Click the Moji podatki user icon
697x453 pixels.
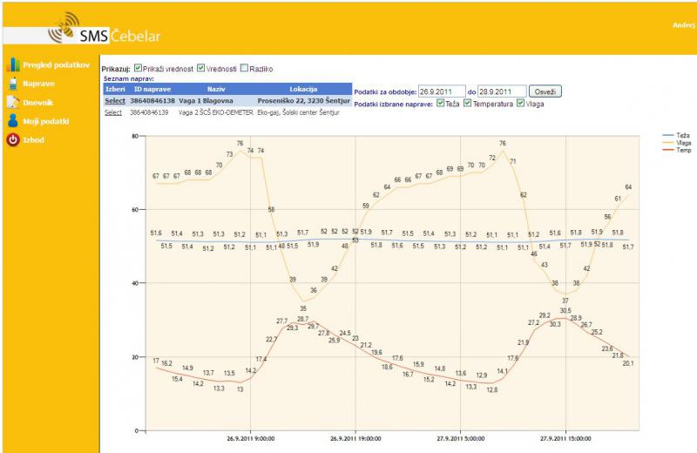[x=12, y=121]
